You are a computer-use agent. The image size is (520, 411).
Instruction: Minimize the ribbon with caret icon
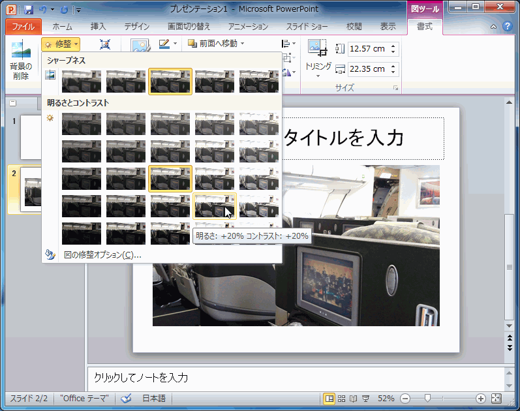493,27
